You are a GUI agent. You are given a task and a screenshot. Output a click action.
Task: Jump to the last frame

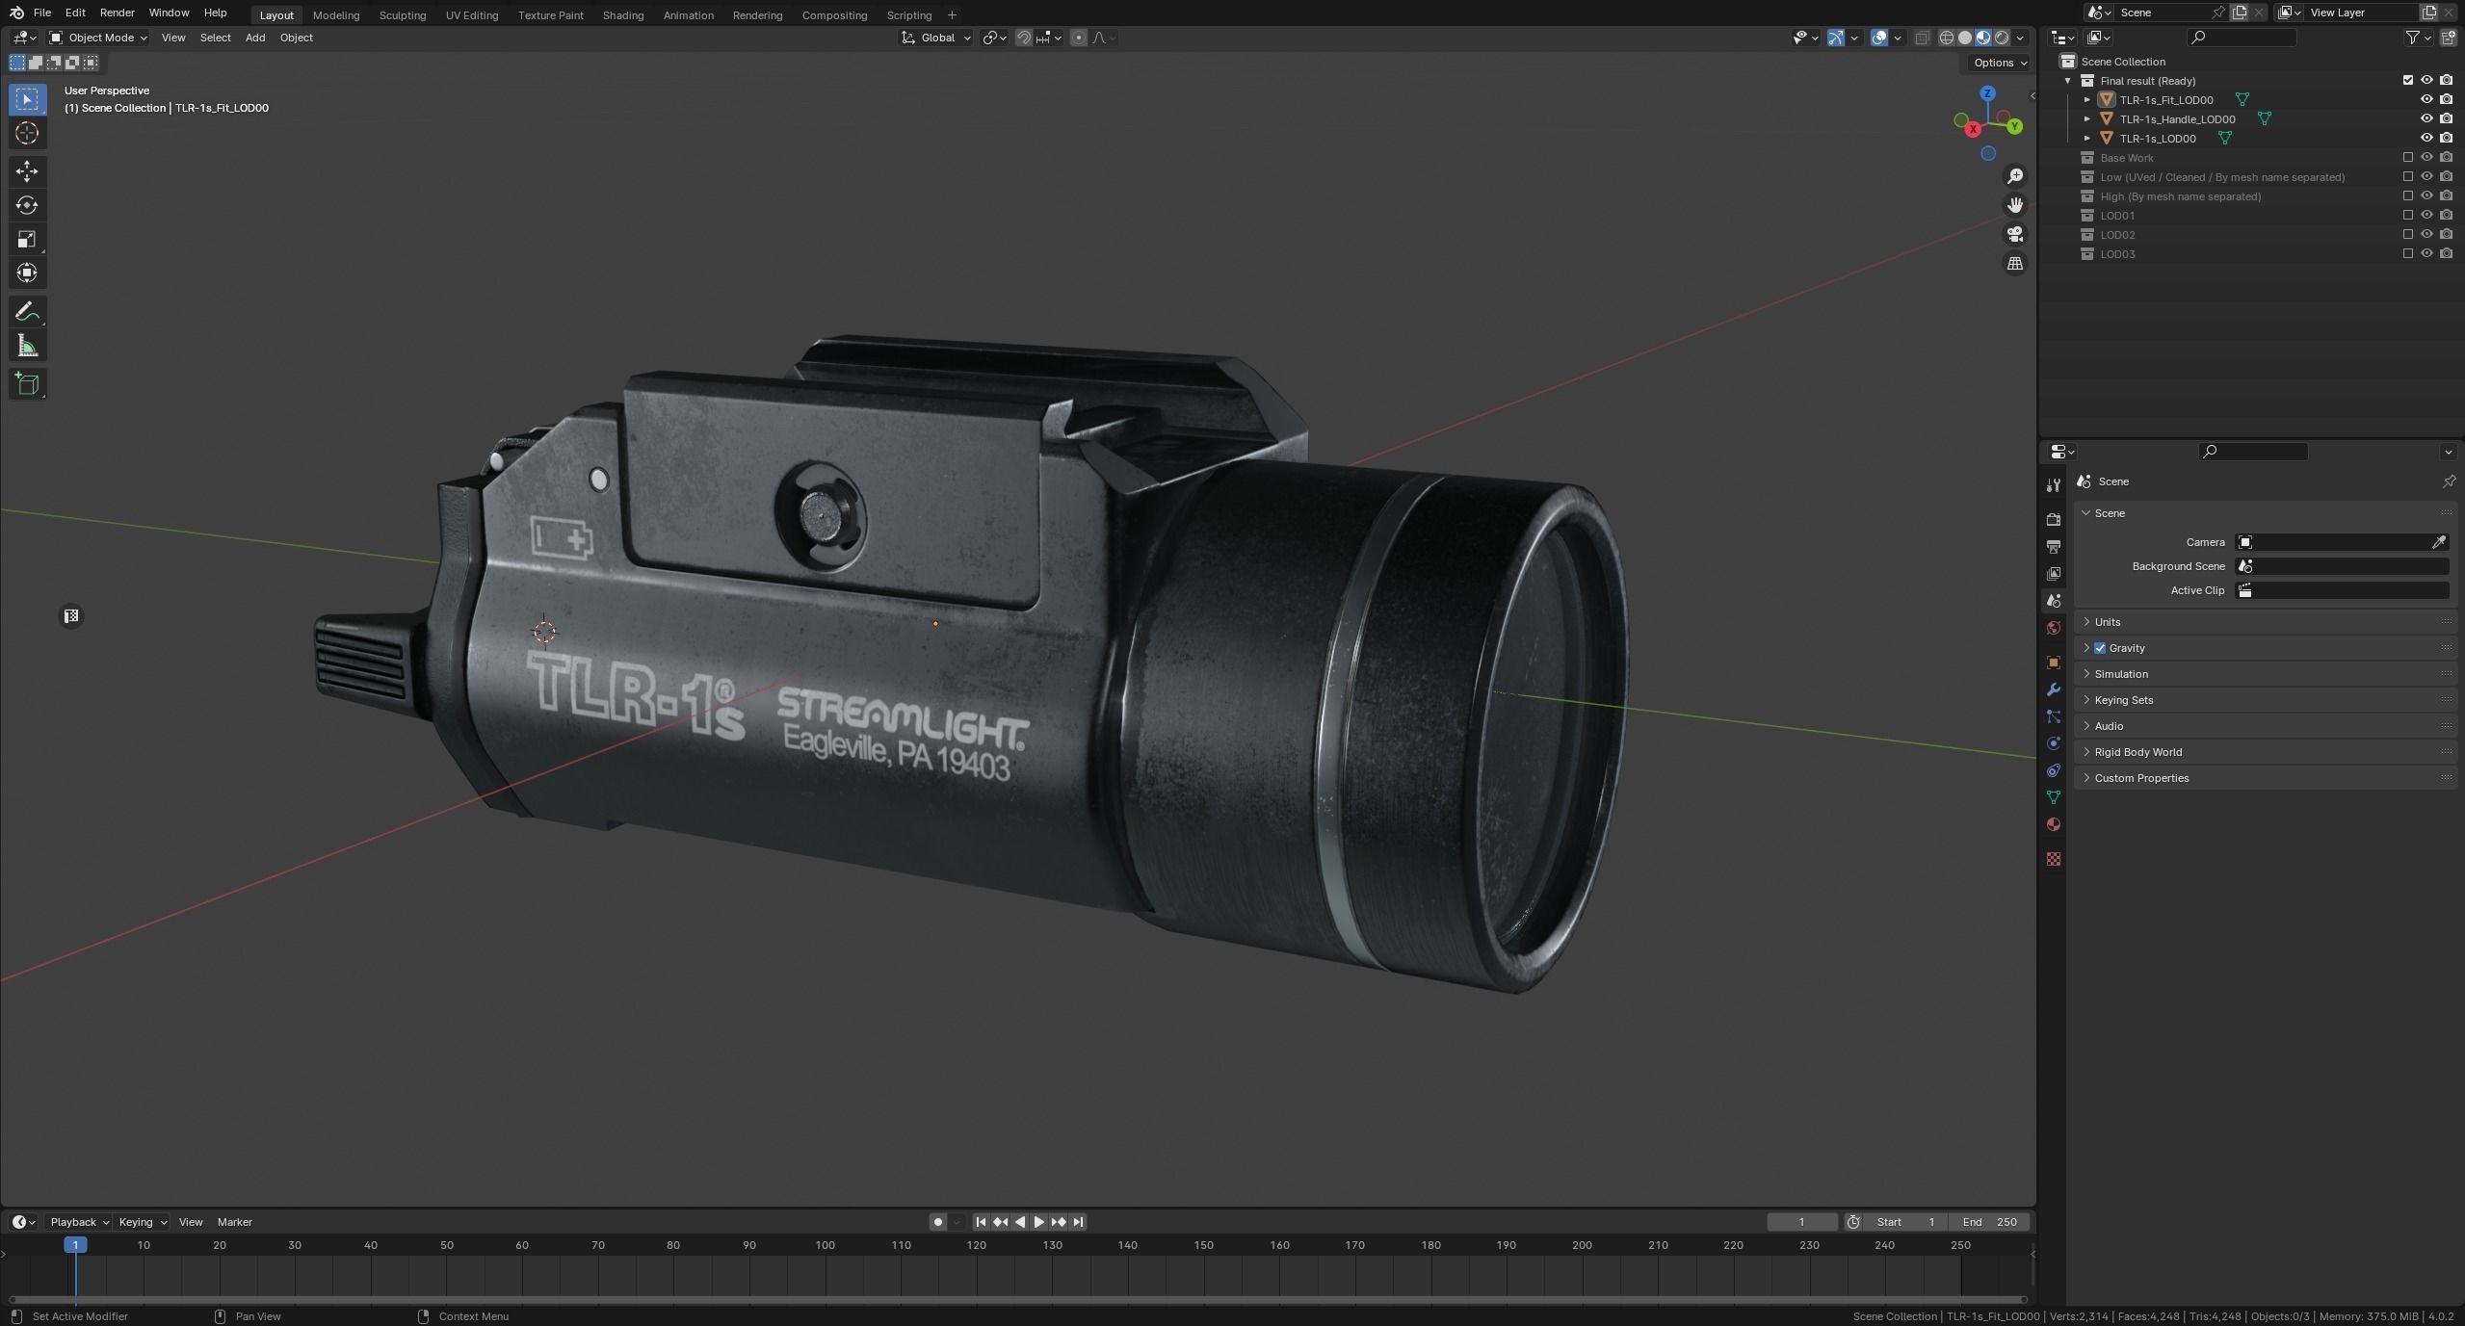click(x=1078, y=1222)
